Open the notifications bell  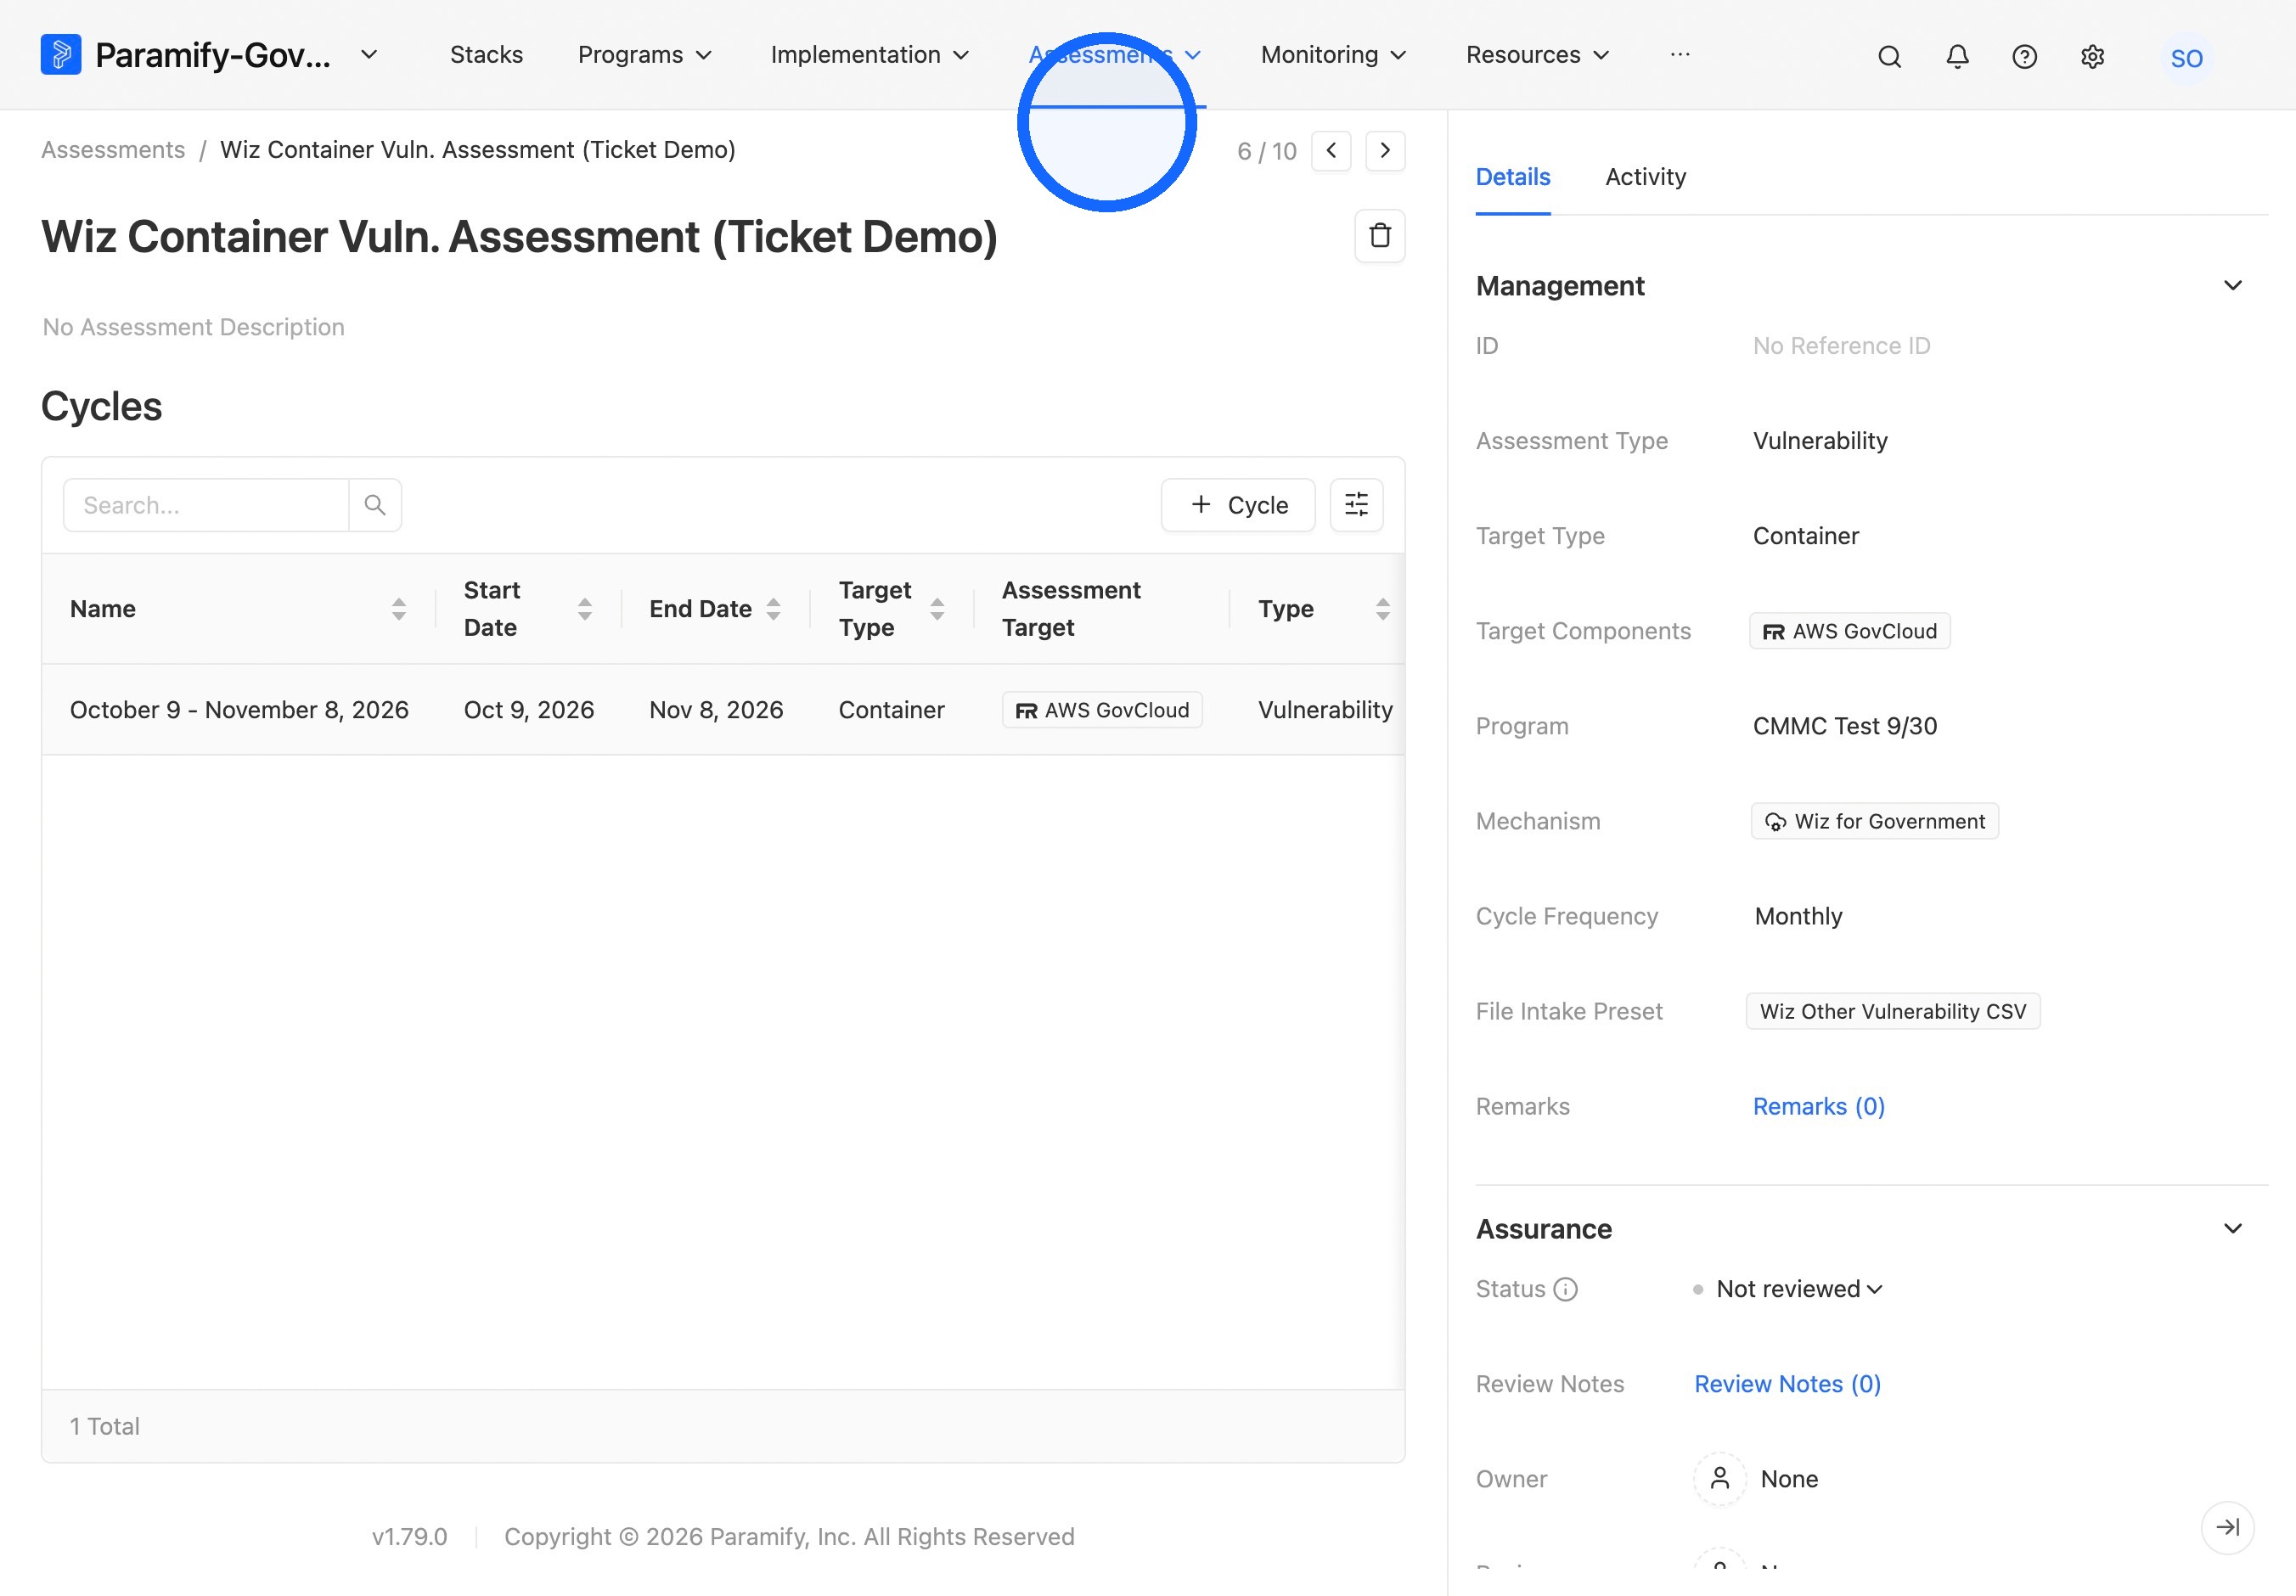(x=1957, y=57)
